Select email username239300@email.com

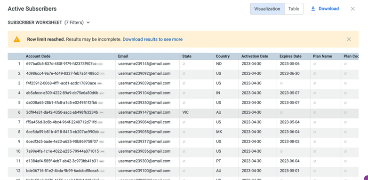144,161
